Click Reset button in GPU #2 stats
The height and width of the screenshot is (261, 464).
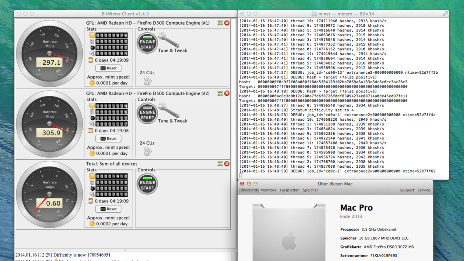[x=109, y=139]
